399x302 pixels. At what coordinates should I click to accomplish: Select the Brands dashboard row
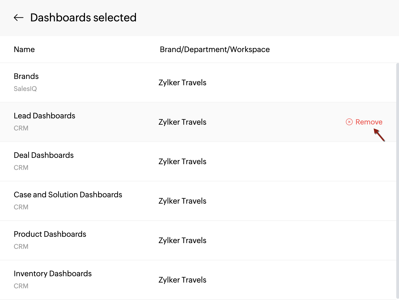[198, 82]
